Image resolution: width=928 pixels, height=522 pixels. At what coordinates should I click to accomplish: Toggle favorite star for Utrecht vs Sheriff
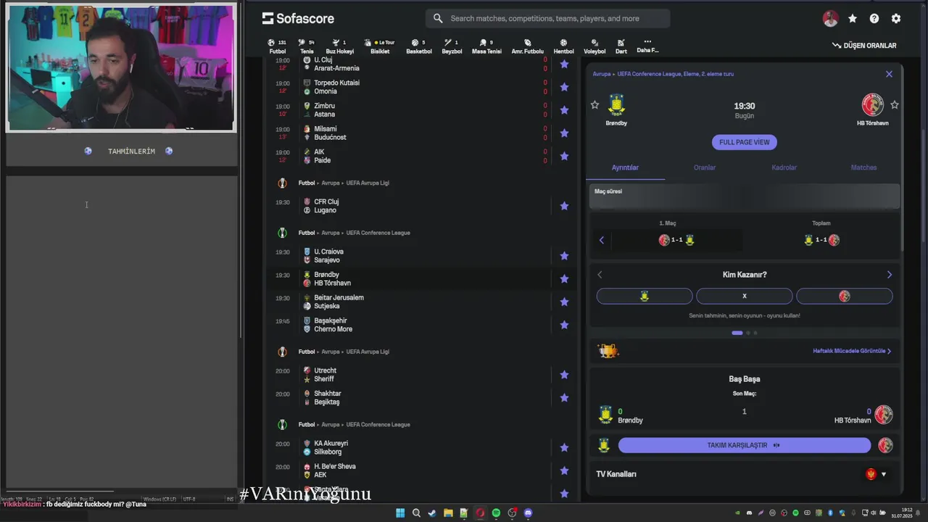[564, 375]
